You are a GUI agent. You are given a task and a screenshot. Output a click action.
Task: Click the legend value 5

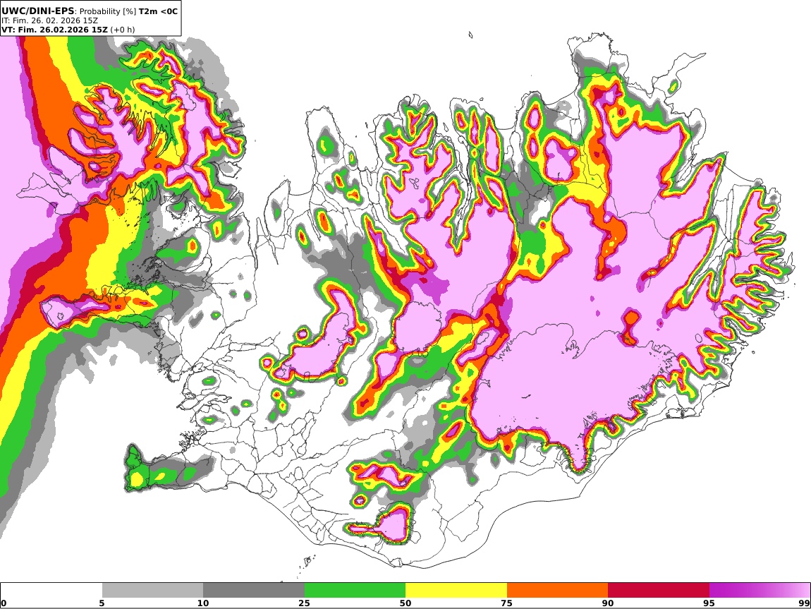(102, 603)
